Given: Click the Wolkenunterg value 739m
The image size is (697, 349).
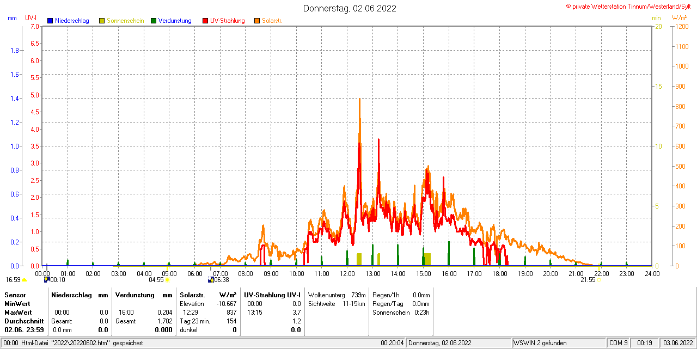Looking at the screenshot, I should (x=358, y=295).
